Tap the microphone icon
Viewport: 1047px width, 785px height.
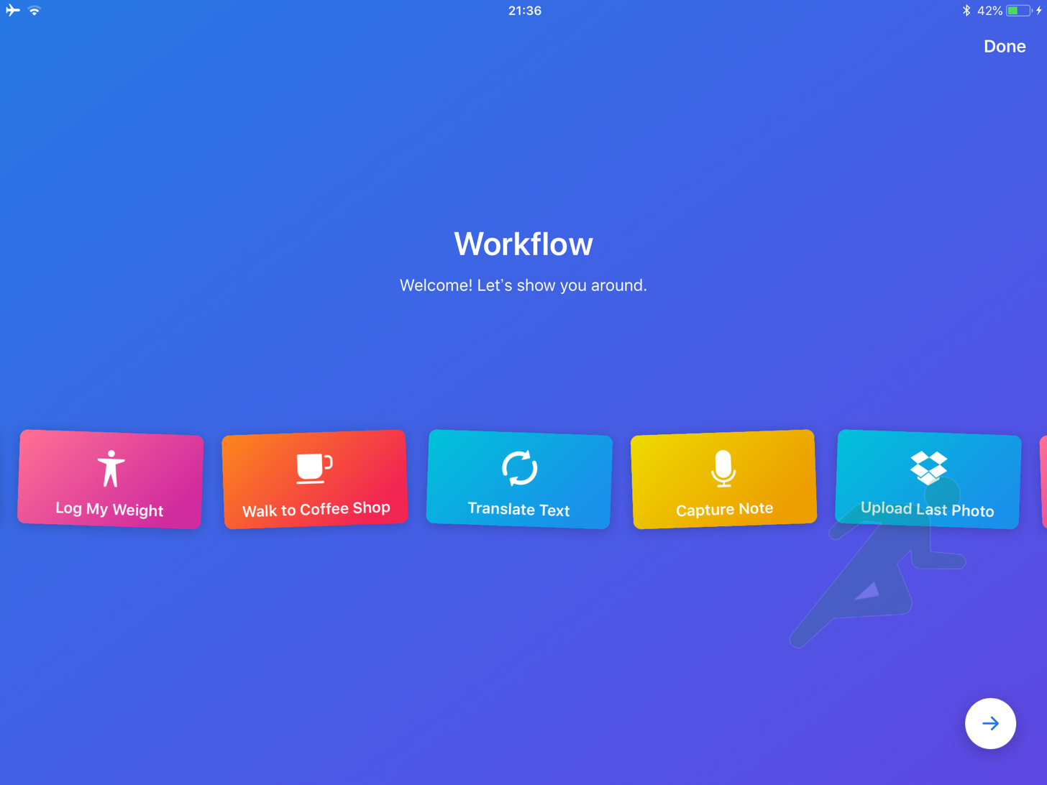coord(723,469)
